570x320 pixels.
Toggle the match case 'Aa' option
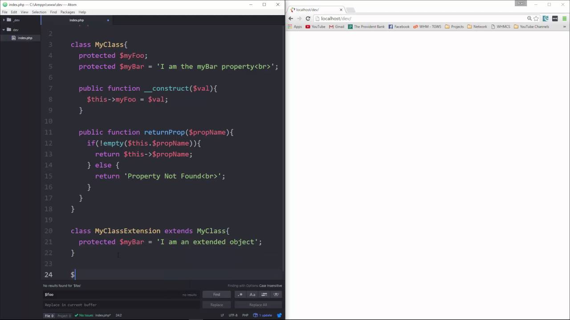point(252,294)
